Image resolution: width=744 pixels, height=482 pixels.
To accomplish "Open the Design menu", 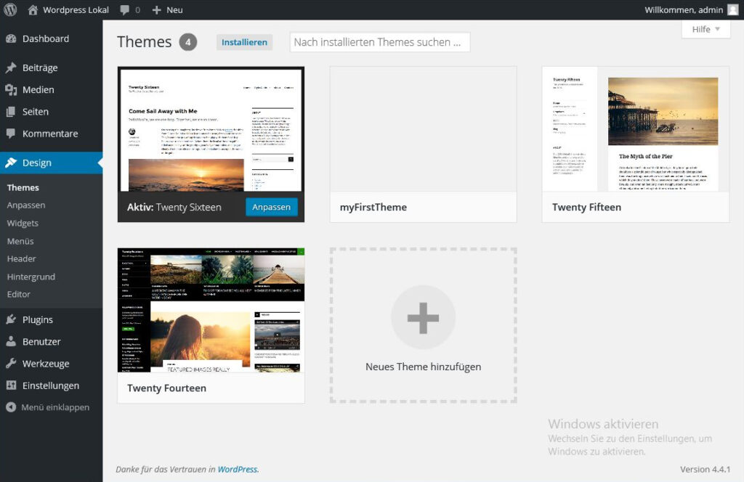I will 52,163.
